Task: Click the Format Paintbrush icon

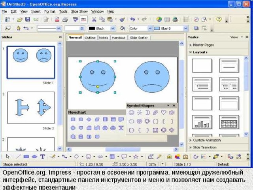Action: coord(122,19)
